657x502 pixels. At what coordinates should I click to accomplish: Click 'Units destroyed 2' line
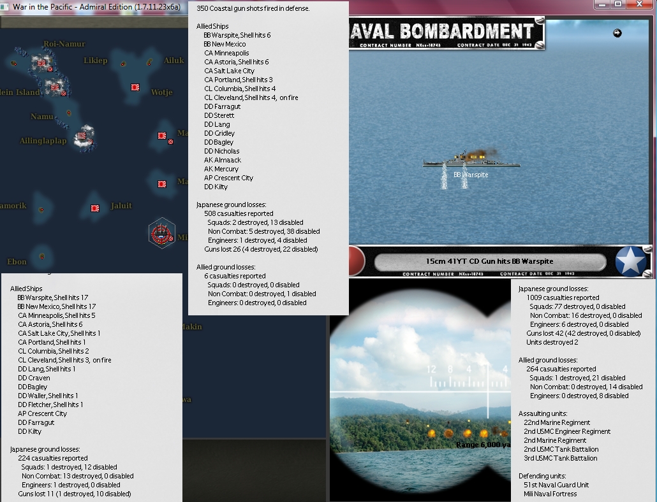(x=552, y=342)
